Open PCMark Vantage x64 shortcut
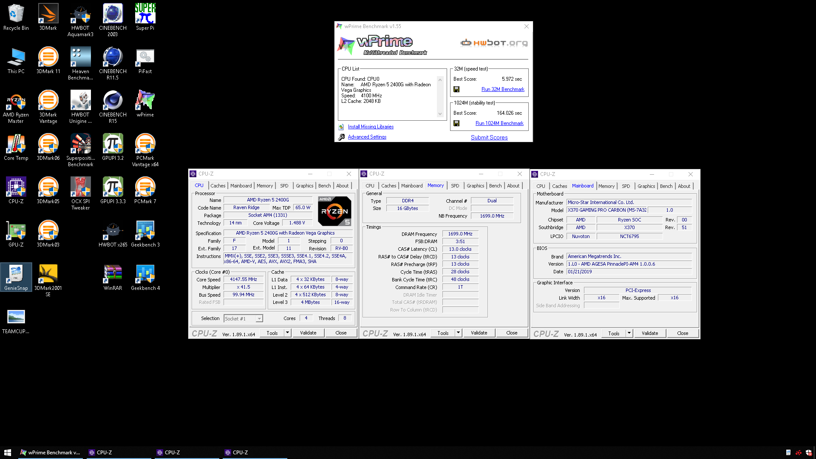 coord(145,150)
